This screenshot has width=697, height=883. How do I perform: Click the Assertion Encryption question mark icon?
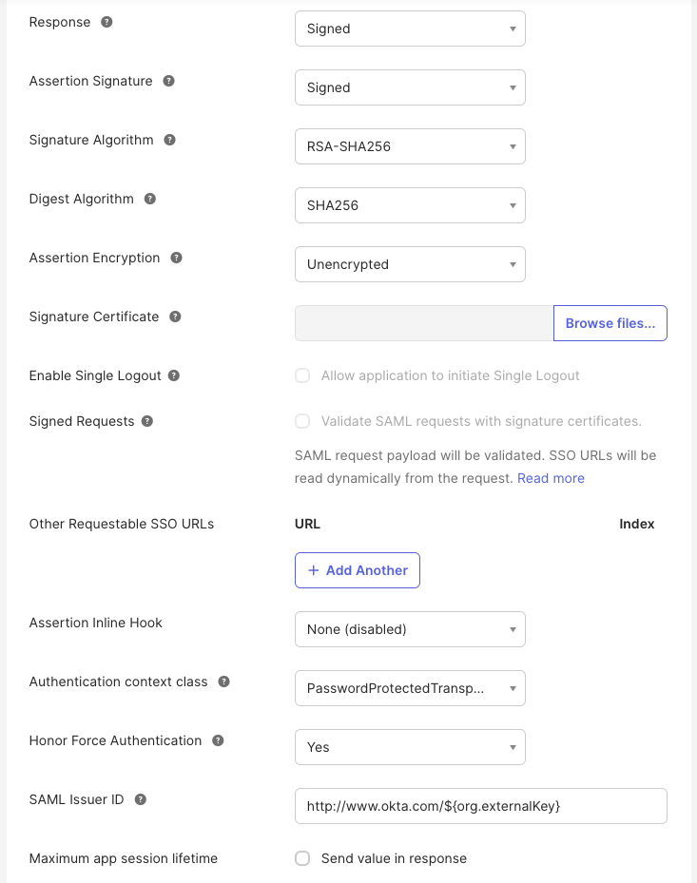tap(176, 258)
